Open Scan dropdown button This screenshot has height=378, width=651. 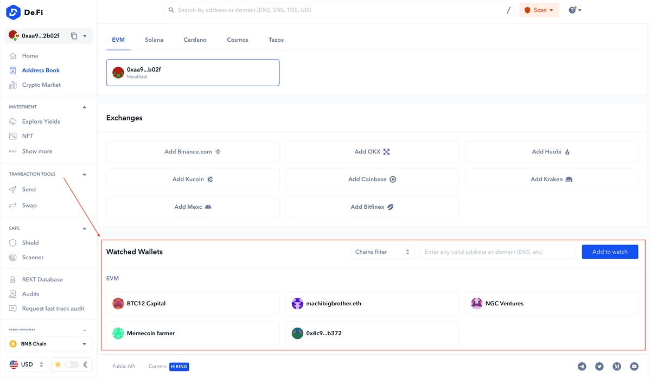pos(539,10)
